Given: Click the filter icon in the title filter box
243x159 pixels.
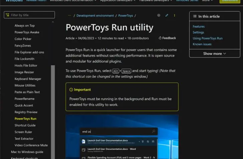Looking at the screenshot, I should (7, 15).
